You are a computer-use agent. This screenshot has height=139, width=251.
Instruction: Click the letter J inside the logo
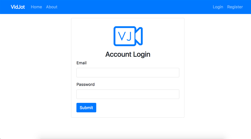tap(130, 36)
